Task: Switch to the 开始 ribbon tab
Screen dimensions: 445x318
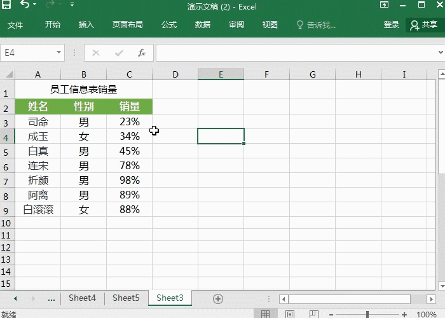Action: pos(53,25)
